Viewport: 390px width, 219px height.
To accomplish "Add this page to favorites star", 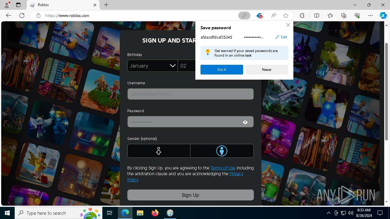I will click(x=285, y=16).
